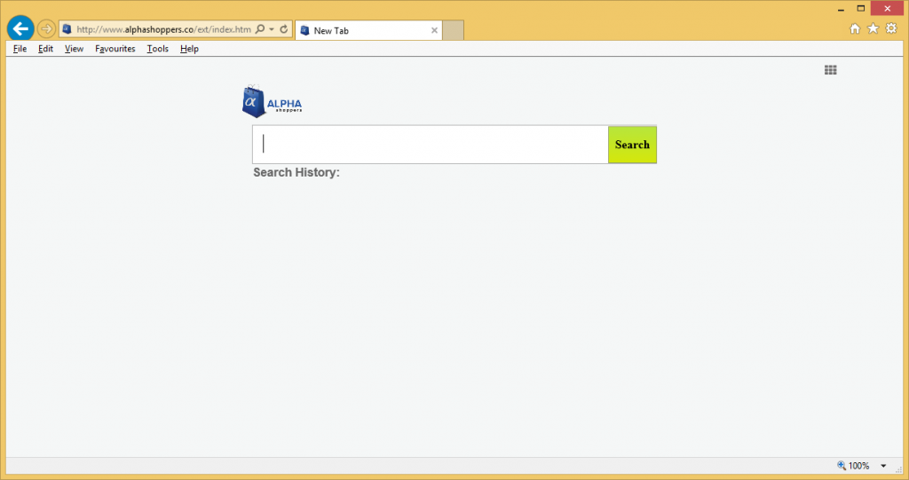Image resolution: width=909 pixels, height=480 pixels.
Task: Open the Tools menu
Action: [158, 49]
